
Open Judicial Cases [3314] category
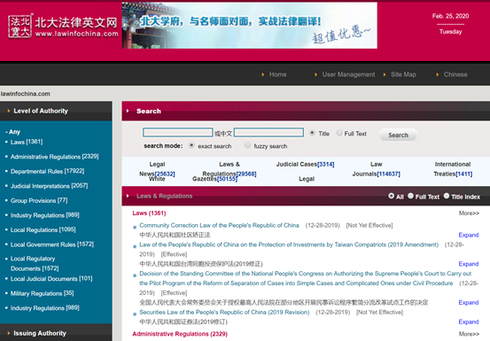tap(305, 164)
